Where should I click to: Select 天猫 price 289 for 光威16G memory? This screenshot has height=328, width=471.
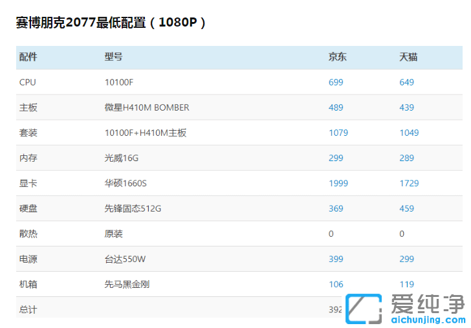point(406,158)
